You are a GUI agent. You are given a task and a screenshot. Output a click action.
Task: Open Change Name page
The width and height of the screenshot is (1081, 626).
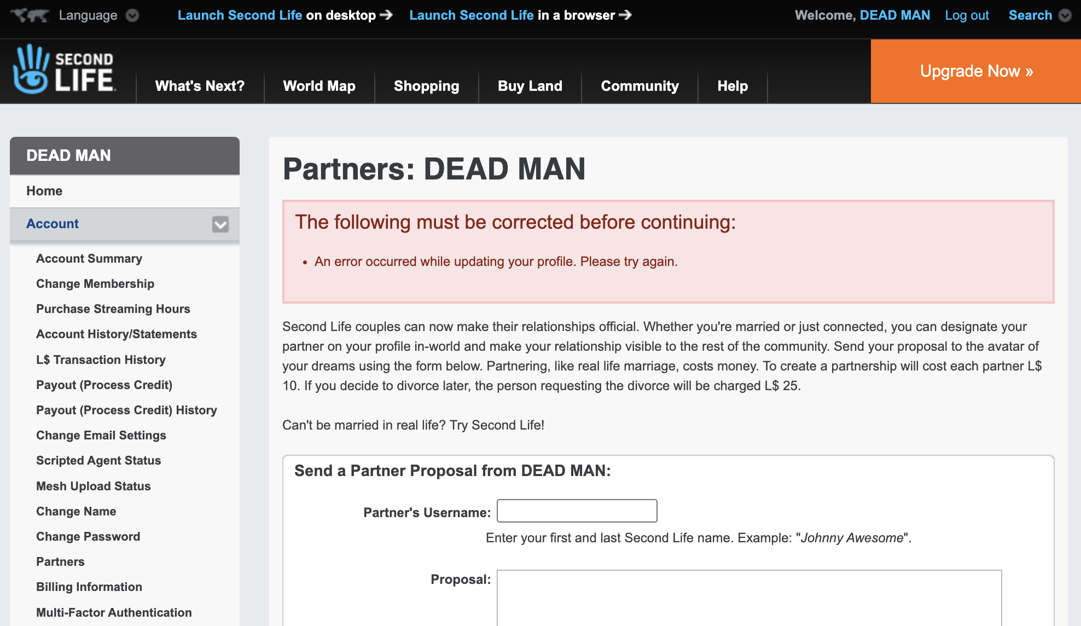coord(76,511)
